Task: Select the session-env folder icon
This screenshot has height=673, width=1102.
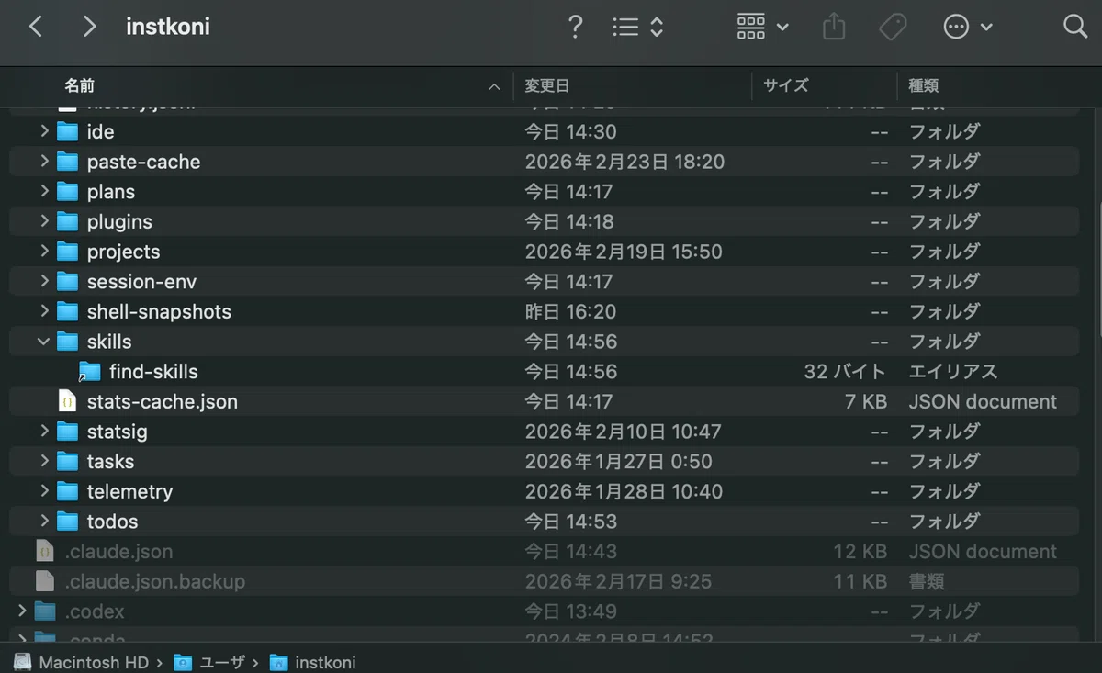Action: (x=67, y=281)
